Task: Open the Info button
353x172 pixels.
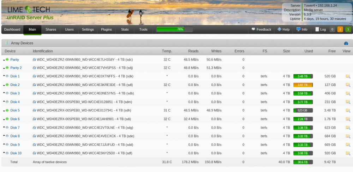Action: point(302,30)
